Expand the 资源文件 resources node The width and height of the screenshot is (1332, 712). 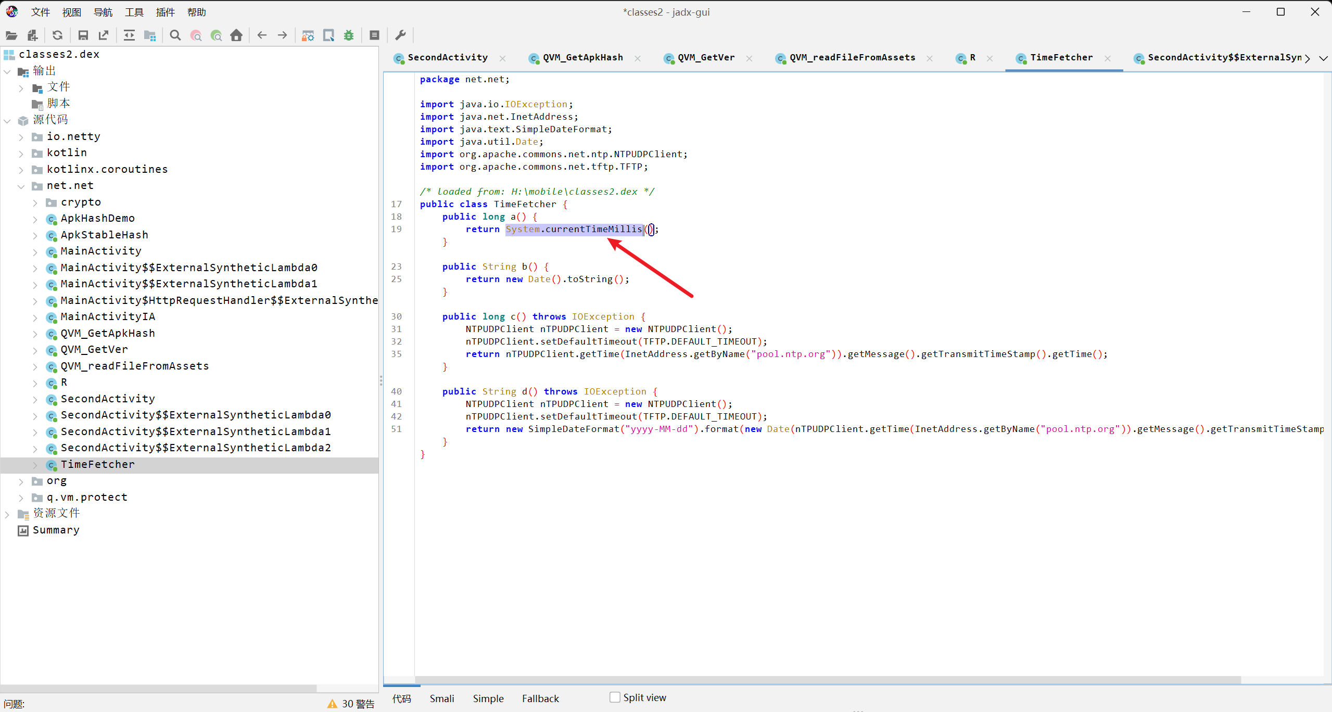pos(7,514)
